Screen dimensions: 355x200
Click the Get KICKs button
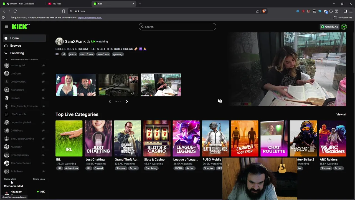point(329,27)
